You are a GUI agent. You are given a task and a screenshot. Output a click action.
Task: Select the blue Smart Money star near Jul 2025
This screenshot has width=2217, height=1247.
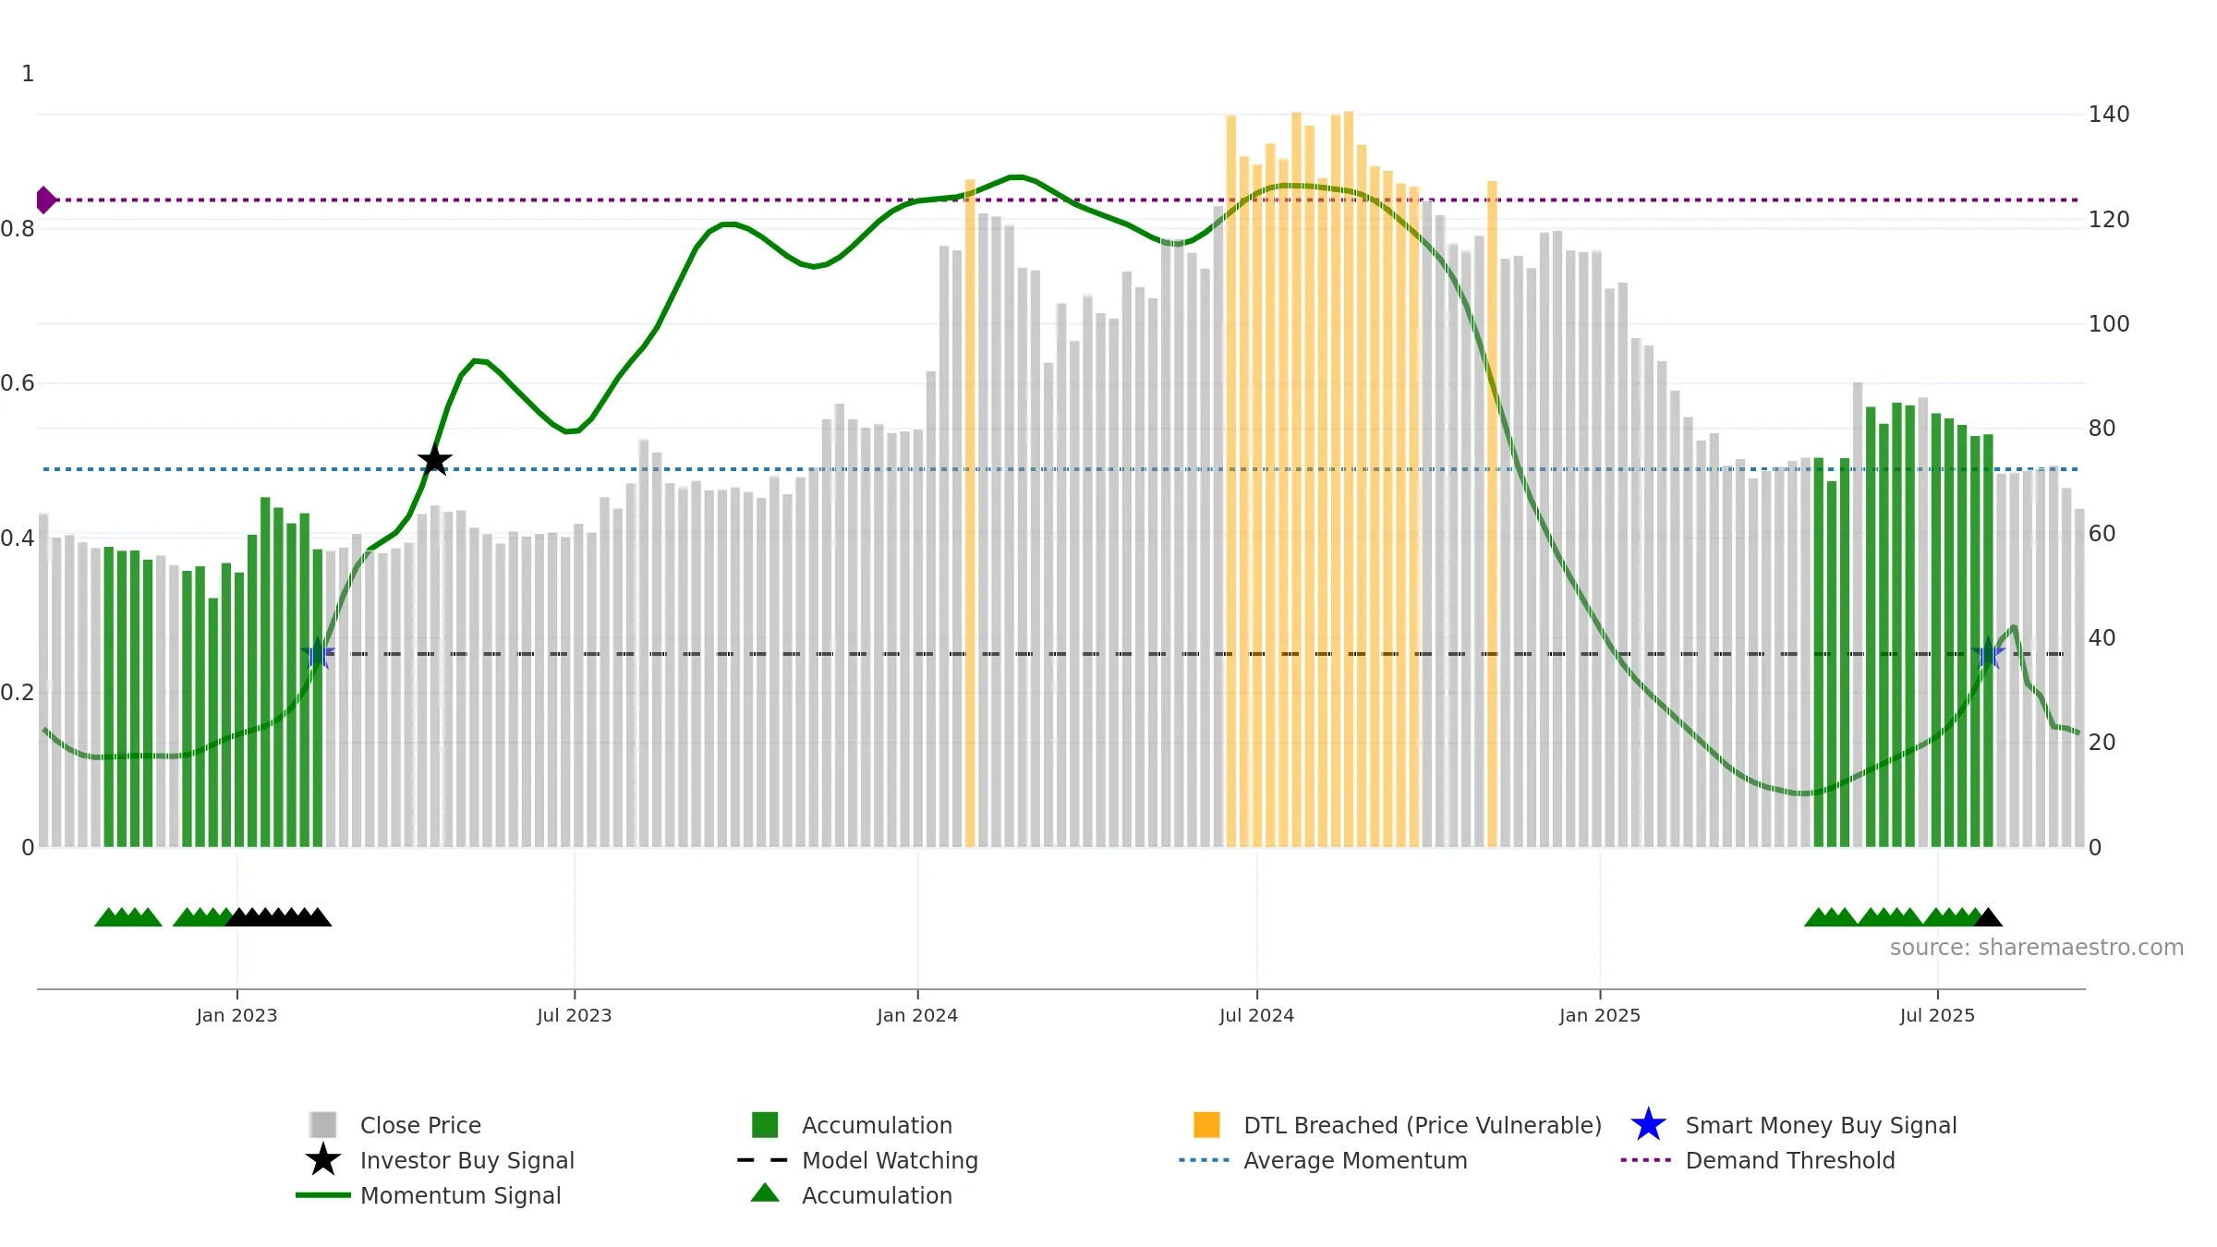pyautogui.click(x=1988, y=654)
